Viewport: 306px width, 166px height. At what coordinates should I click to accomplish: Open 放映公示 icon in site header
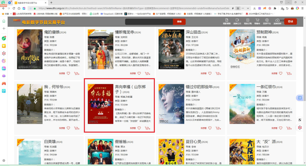237,21
